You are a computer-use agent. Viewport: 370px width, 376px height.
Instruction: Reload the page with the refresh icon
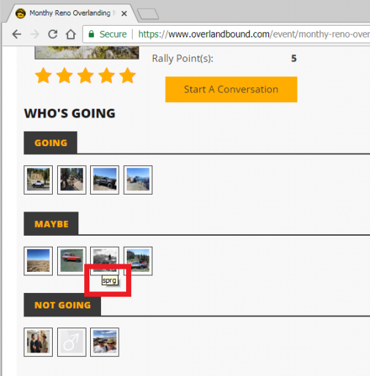pyautogui.click(x=53, y=35)
